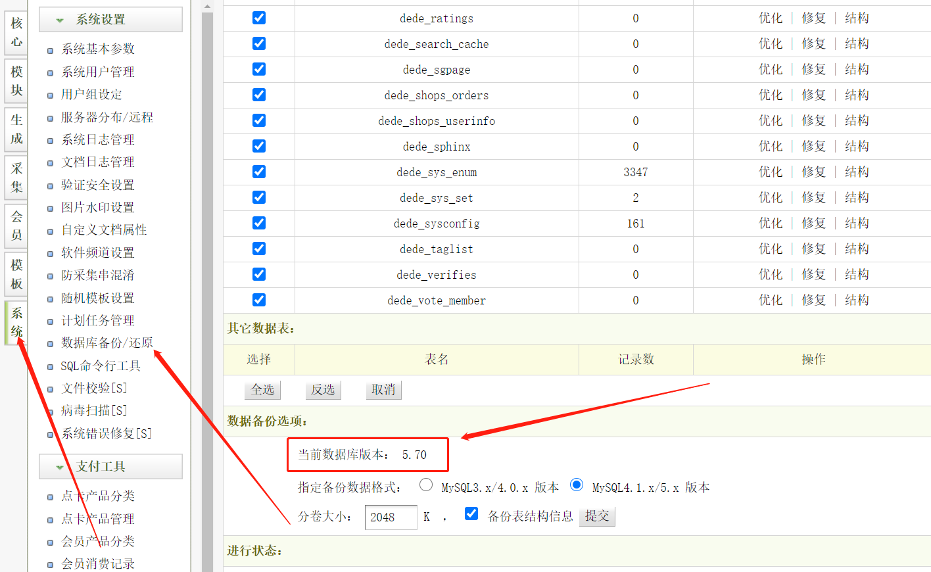This screenshot has height=572, width=931.
Task: Collapse the 支付工具 section arrow
Action: point(60,467)
